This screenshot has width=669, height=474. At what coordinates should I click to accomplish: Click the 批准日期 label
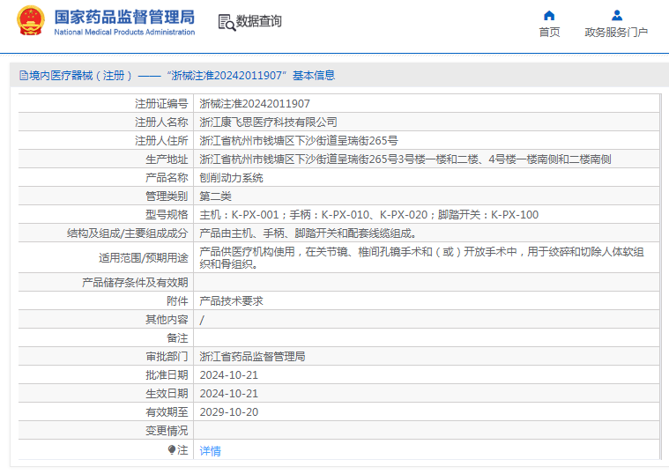pos(167,375)
